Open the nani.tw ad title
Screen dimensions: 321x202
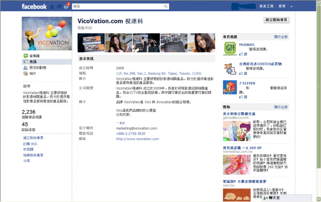point(245,181)
